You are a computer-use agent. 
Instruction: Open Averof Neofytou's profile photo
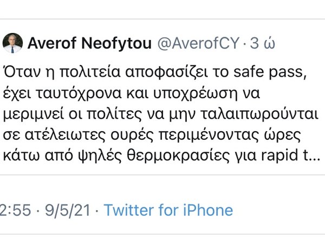click(12, 43)
